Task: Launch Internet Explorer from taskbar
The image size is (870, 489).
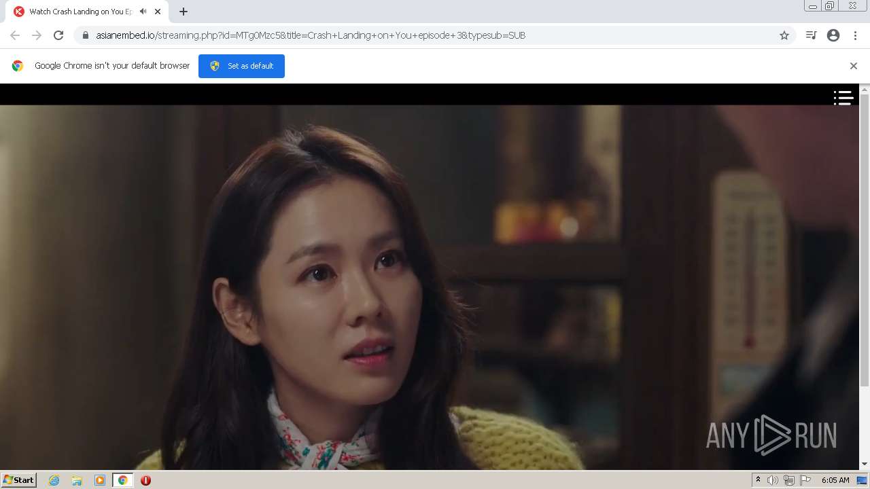Action: click(x=54, y=480)
